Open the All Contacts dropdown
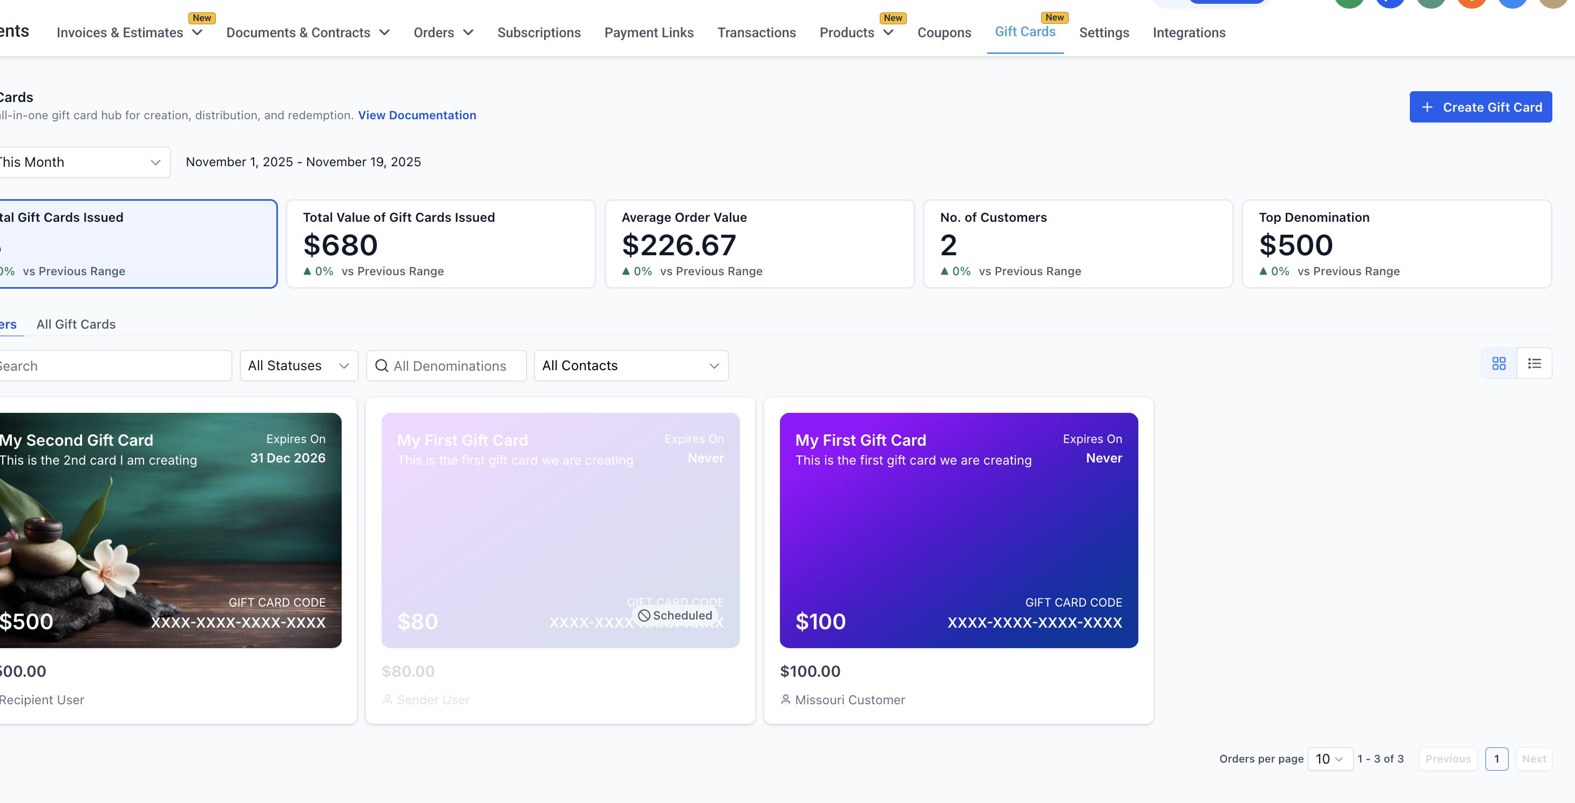Screen dimensions: 1575x803 pyautogui.click(x=631, y=365)
